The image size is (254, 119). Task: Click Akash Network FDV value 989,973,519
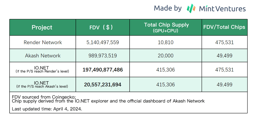pos(103,56)
